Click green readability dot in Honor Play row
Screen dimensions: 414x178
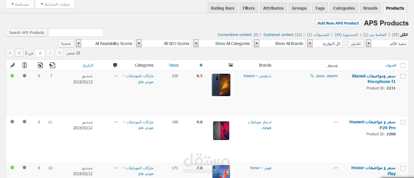point(12,167)
